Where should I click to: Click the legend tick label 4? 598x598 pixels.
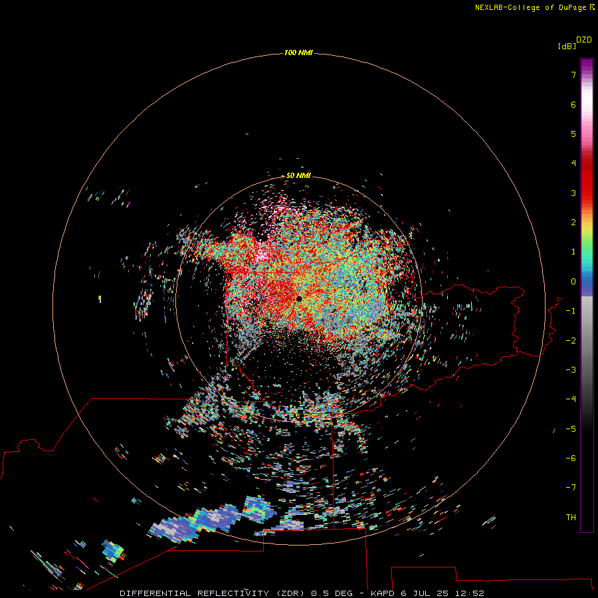coord(573,163)
